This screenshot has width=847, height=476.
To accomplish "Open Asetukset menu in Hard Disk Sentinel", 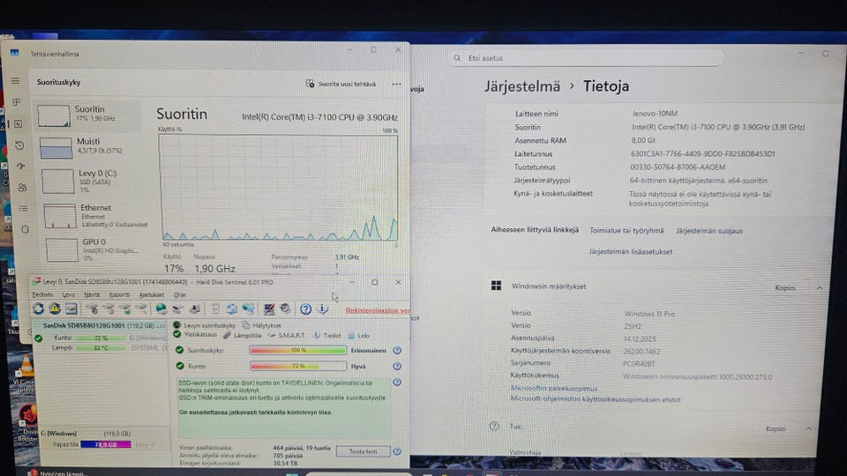I will coord(151,294).
